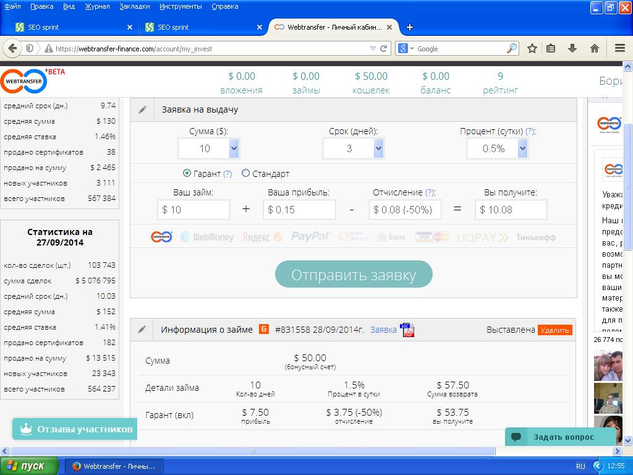Open Отзывы участников button

pos(75,429)
